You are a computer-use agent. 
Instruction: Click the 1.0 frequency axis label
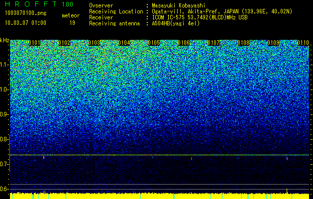(4, 90)
